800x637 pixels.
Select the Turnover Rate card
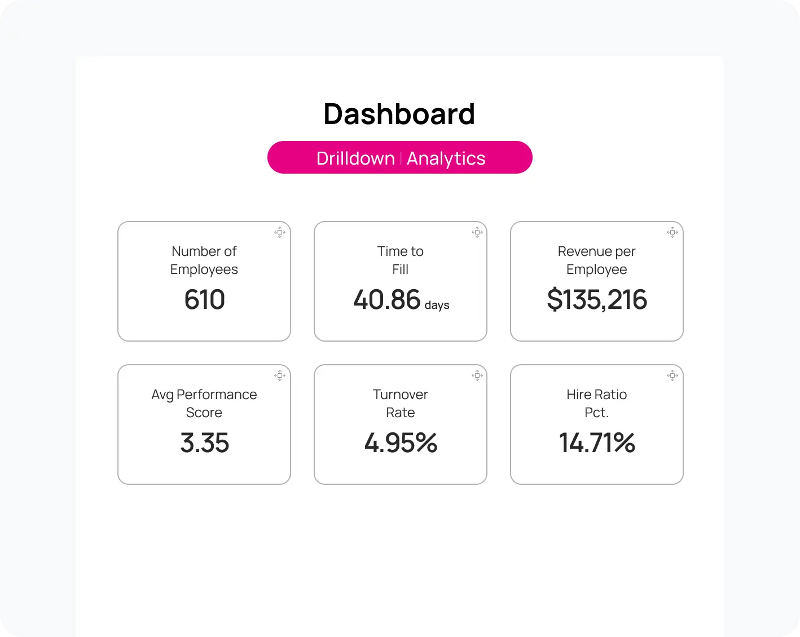tap(400, 424)
